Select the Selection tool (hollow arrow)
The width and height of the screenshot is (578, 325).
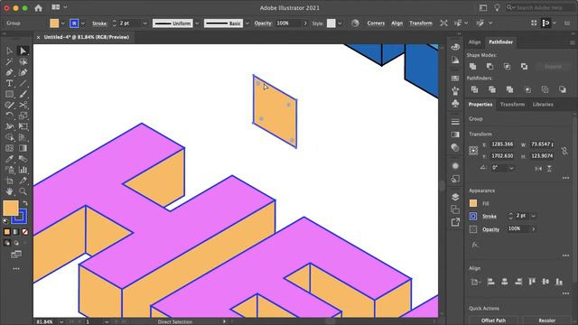pyautogui.click(x=10, y=51)
